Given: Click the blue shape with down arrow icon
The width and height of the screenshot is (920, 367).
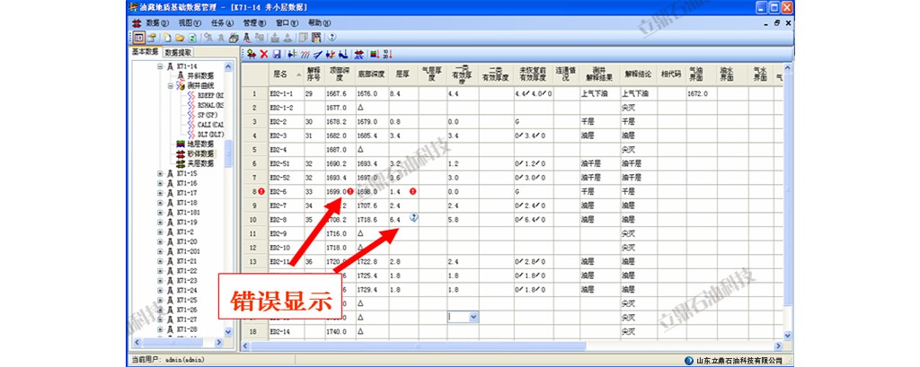Looking at the screenshot, I should [343, 54].
